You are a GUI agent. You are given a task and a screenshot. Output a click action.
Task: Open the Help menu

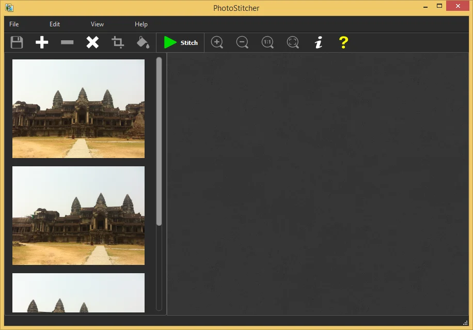(141, 24)
